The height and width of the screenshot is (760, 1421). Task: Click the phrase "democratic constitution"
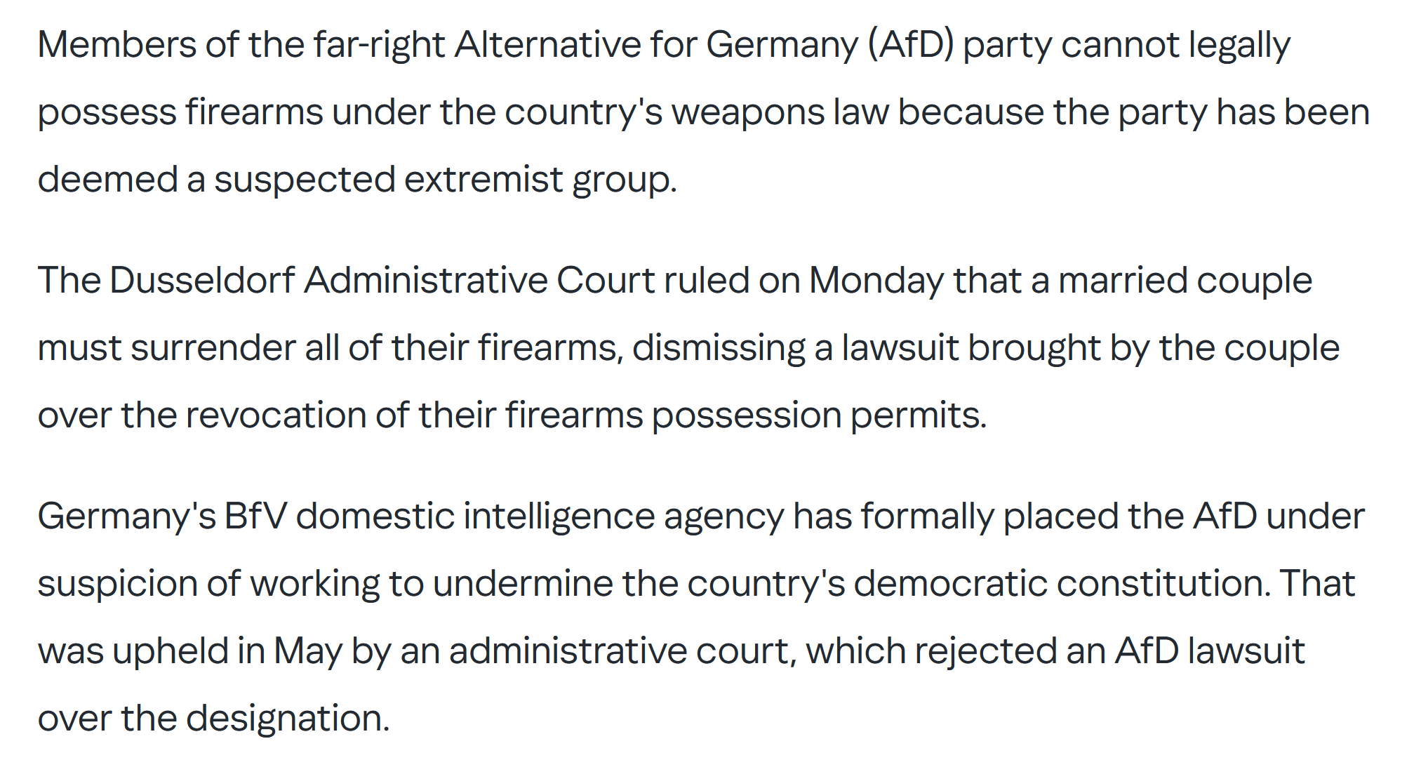click(1062, 584)
